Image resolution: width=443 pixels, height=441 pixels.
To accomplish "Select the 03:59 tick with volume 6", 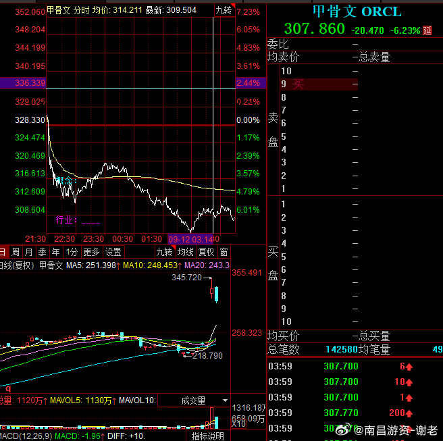I will (x=355, y=367).
